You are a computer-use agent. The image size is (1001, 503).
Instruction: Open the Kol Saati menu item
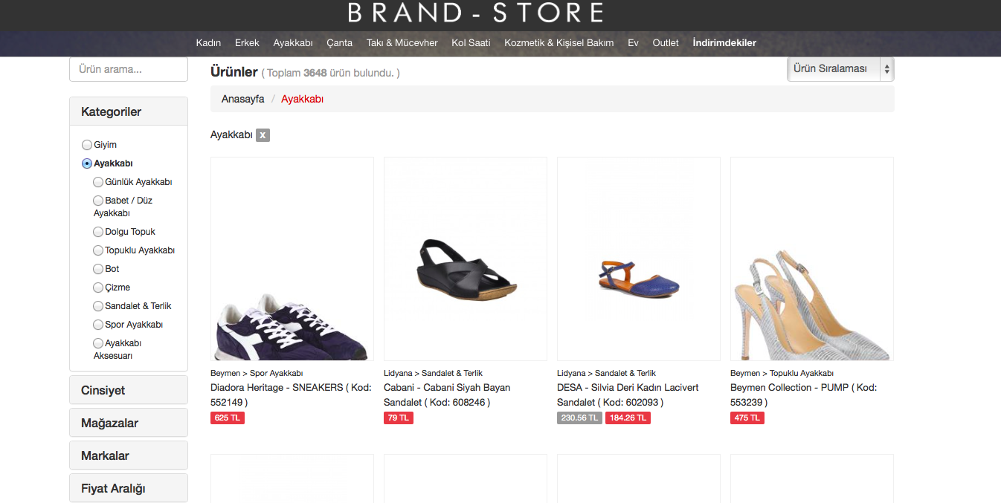click(471, 43)
